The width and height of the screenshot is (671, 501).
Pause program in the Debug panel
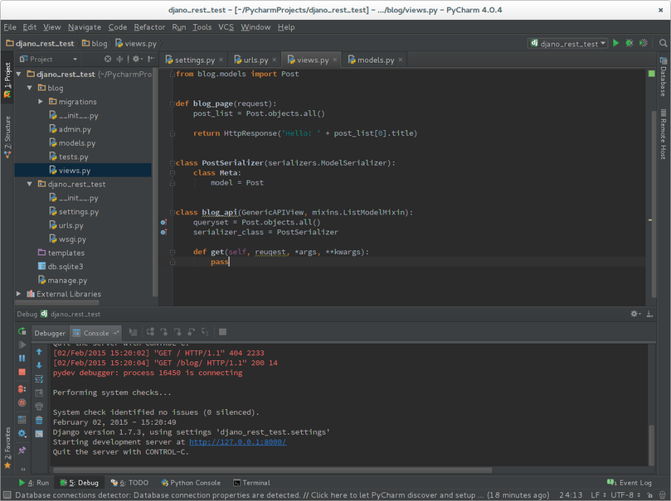(22, 359)
